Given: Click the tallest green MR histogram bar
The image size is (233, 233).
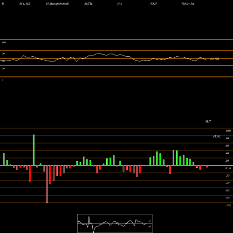Looking at the screenshot, I should [34, 150].
